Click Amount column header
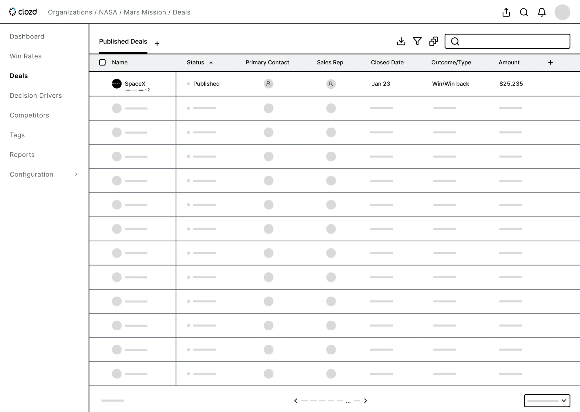Image resolution: width=580 pixels, height=412 pixels. [509, 62]
